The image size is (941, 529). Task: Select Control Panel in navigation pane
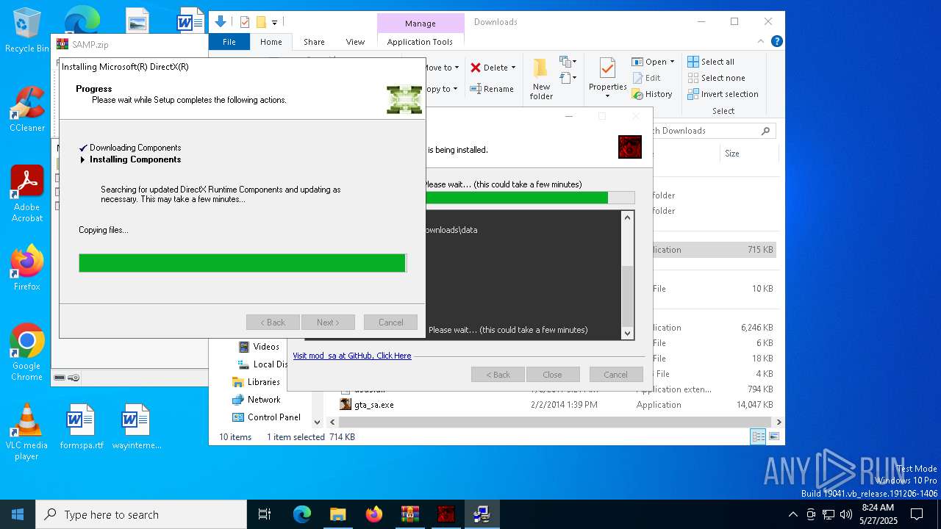pos(273,417)
